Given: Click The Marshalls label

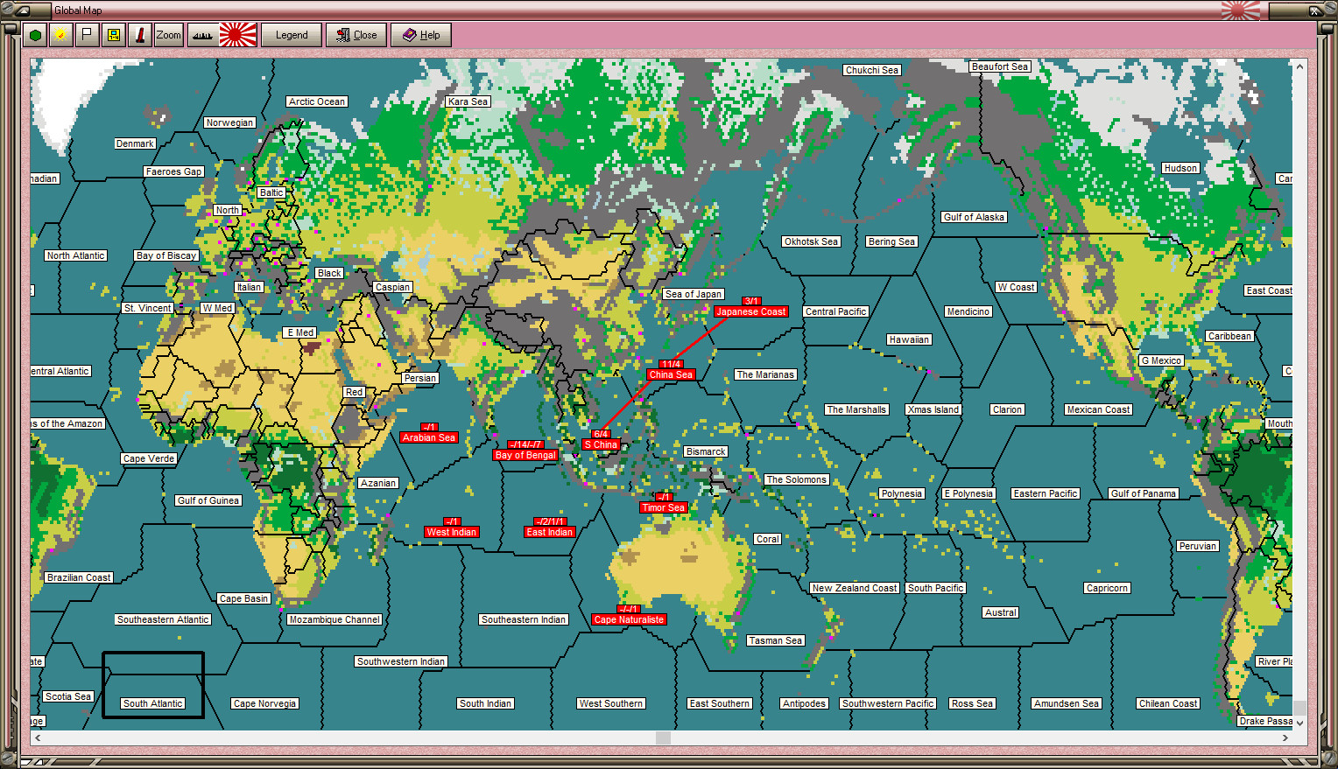Looking at the screenshot, I should coord(856,409).
